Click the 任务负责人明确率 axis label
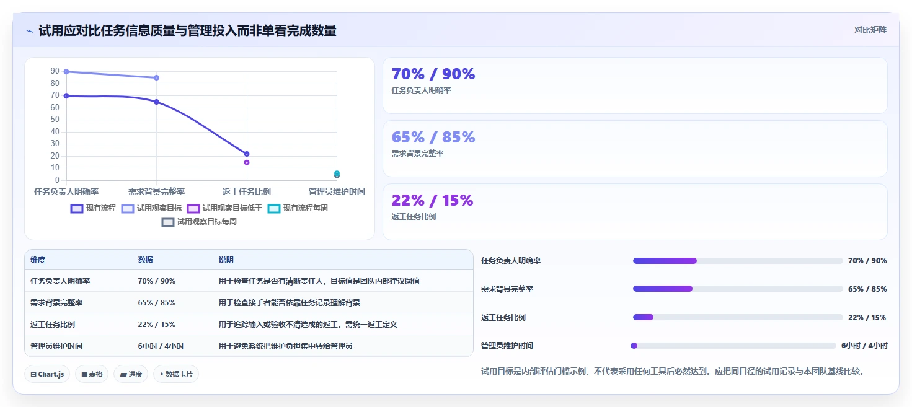This screenshot has width=912, height=407. (66, 191)
